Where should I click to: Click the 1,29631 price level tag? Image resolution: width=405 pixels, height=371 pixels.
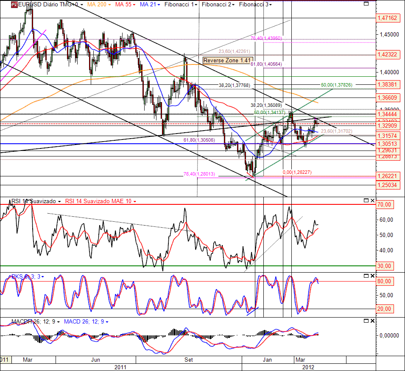387,151
